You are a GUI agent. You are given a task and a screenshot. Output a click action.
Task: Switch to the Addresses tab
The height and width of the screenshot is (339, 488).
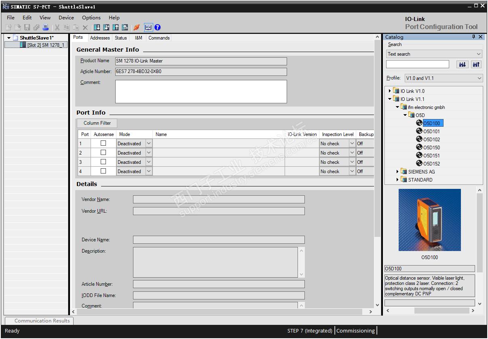100,38
